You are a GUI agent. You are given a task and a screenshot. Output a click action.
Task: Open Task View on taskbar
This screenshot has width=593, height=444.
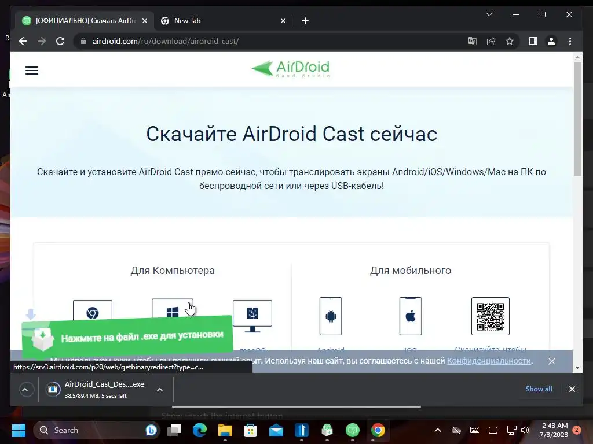click(174, 430)
